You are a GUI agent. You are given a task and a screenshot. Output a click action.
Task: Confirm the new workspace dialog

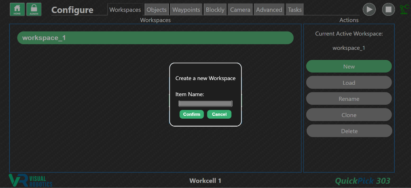(192, 114)
